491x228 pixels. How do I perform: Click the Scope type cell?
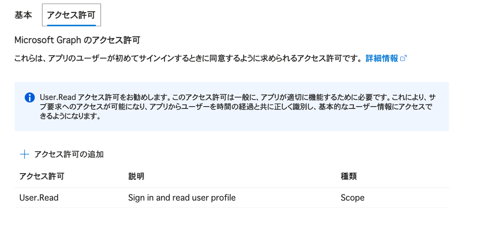coord(352,198)
